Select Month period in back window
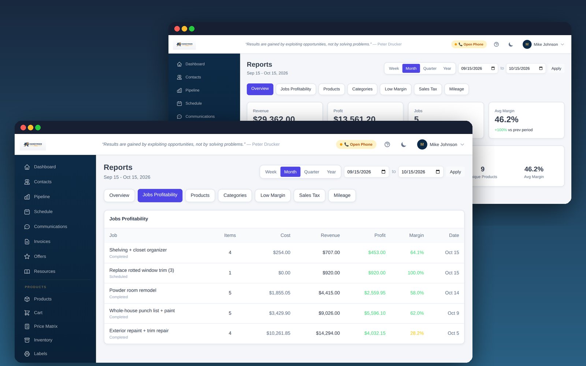Screen dimensions: 586x366 (x=411, y=68)
